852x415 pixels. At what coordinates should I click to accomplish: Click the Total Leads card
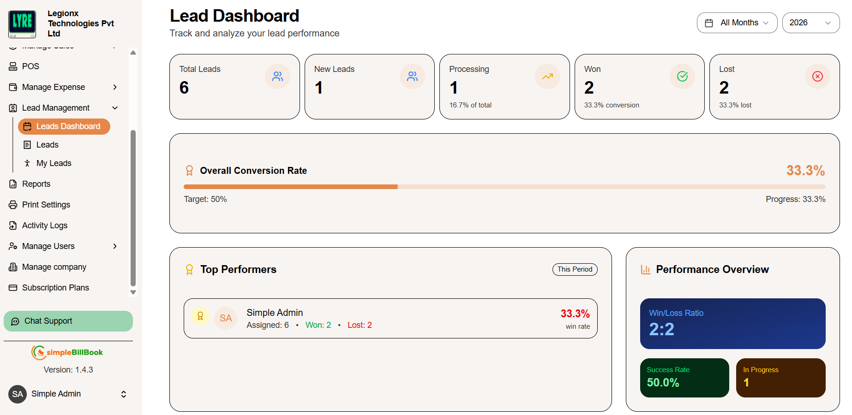coord(234,87)
